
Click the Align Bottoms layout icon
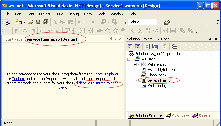[x=58, y=30]
